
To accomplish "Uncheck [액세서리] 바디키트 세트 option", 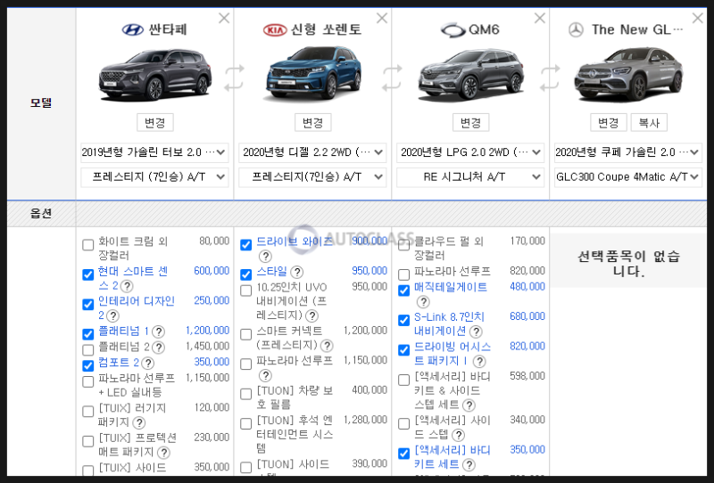I will pyautogui.click(x=404, y=454).
